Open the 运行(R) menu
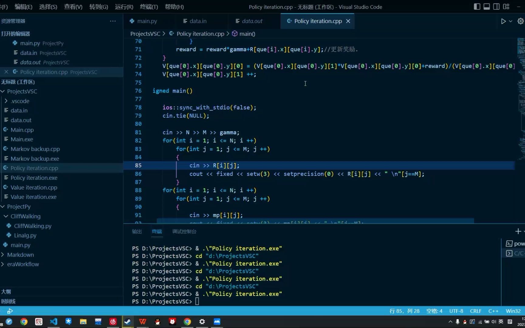 [124, 7]
